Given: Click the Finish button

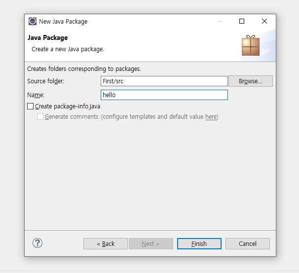Looking at the screenshot, I should click(x=199, y=243).
